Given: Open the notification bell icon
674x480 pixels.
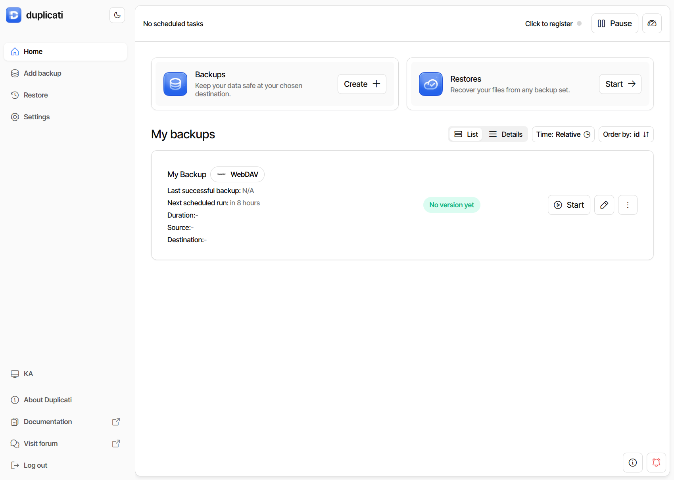Looking at the screenshot, I should tap(656, 462).
